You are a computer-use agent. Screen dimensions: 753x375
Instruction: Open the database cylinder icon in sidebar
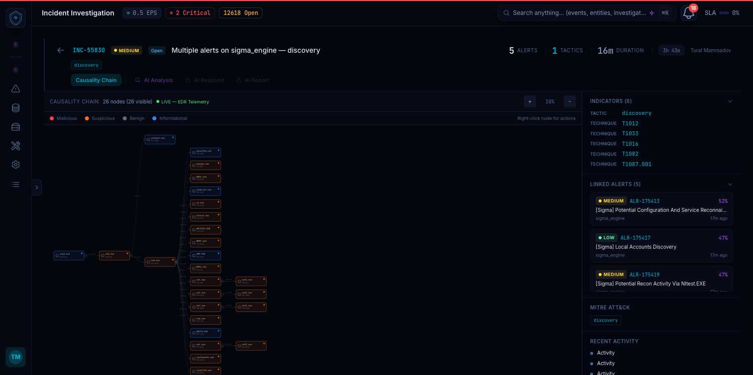click(15, 108)
